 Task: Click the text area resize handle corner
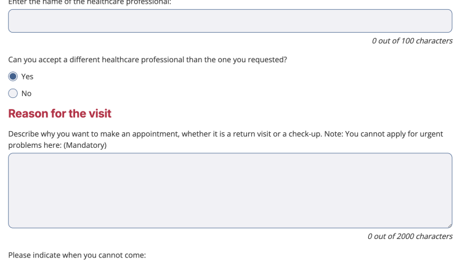pyautogui.click(x=450, y=225)
